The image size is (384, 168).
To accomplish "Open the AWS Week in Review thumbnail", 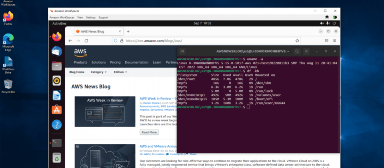I will (x=105, y=112).
